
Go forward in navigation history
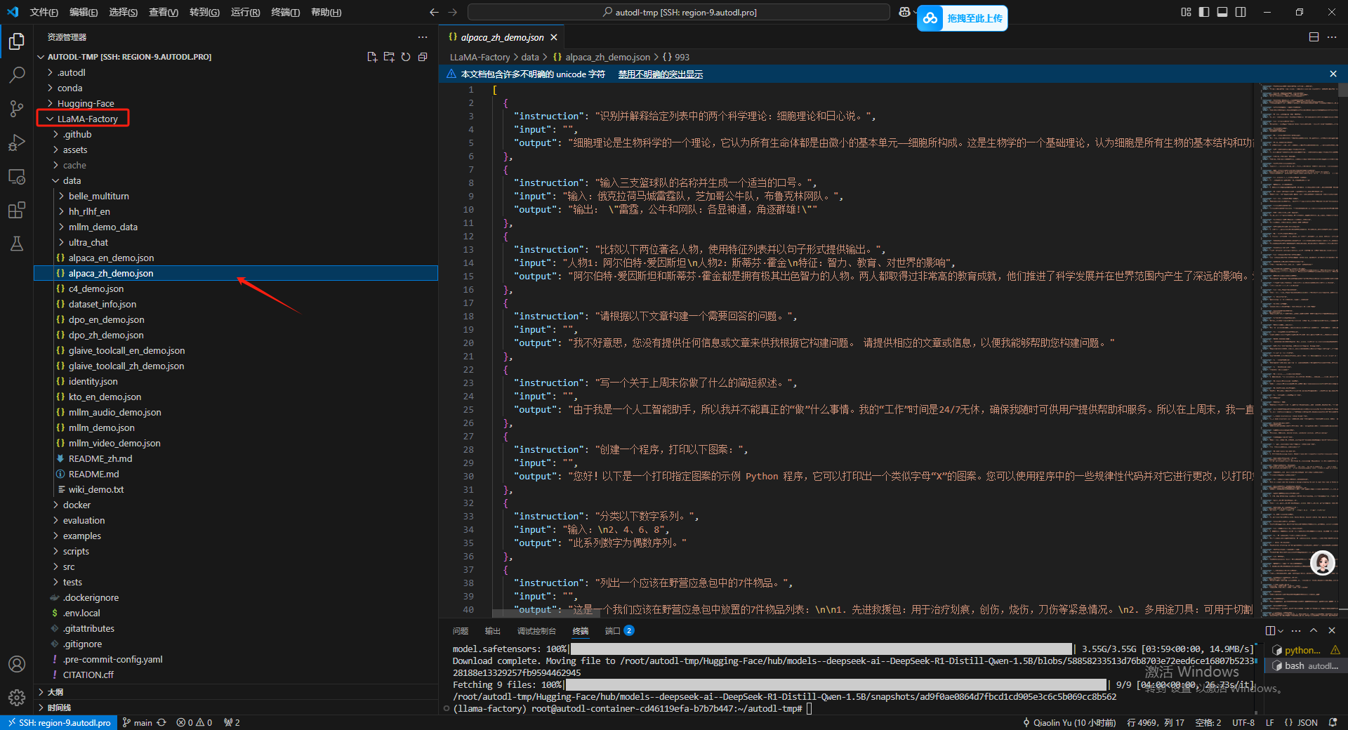[x=452, y=12]
